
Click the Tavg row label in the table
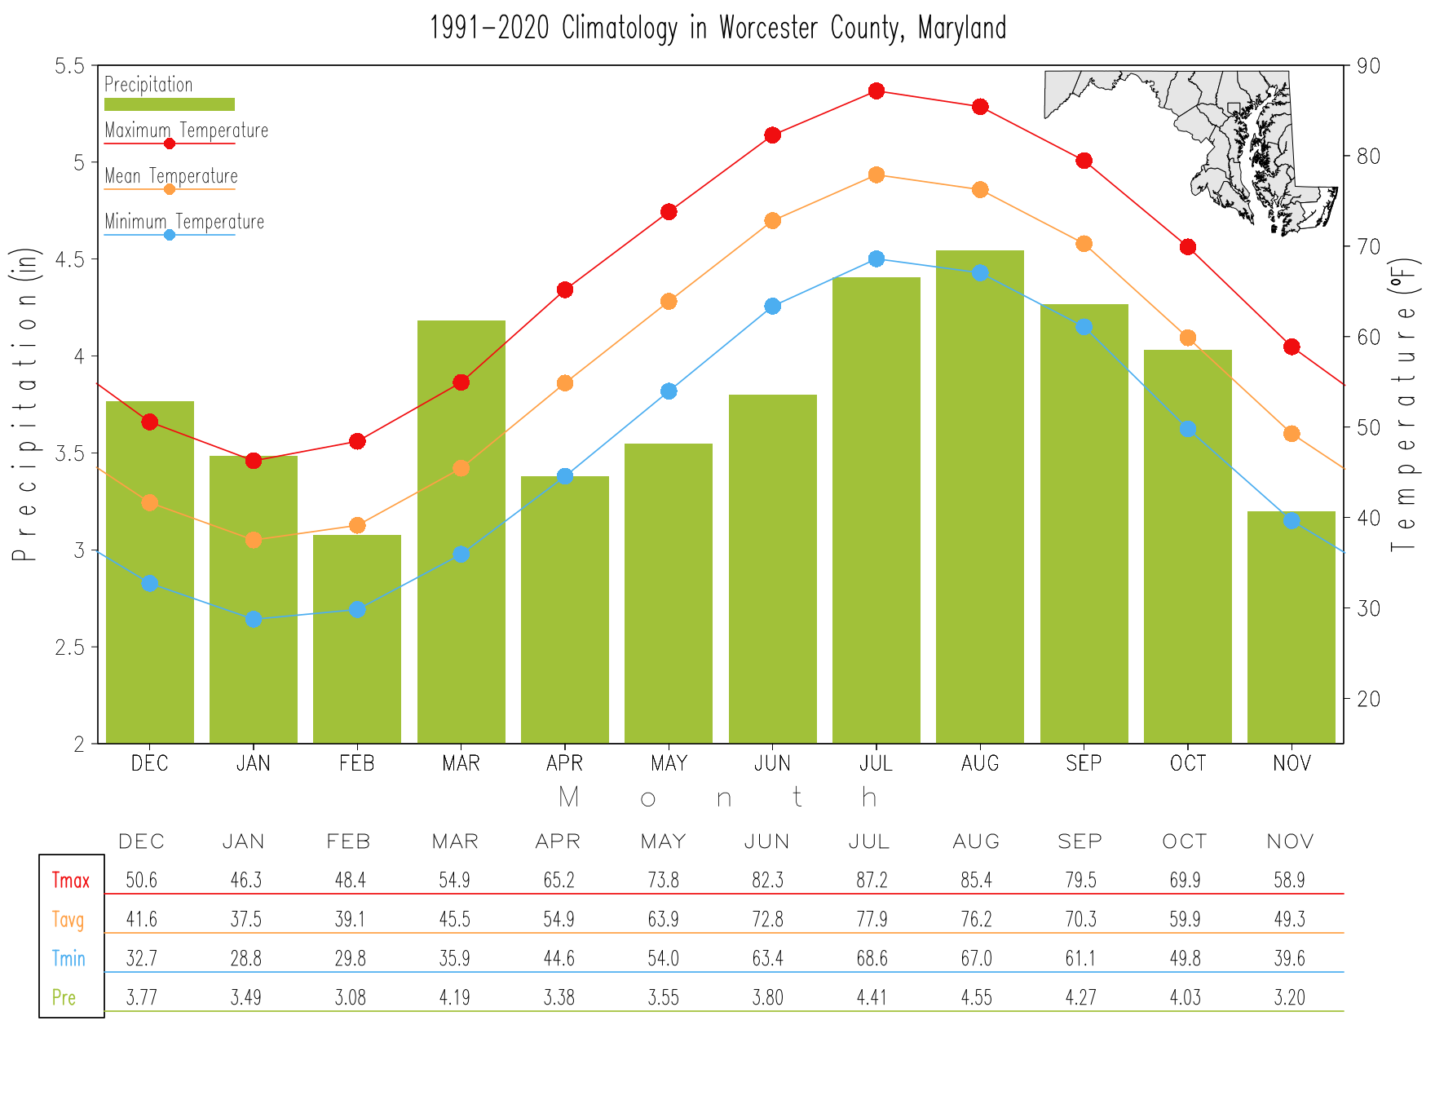(x=68, y=920)
